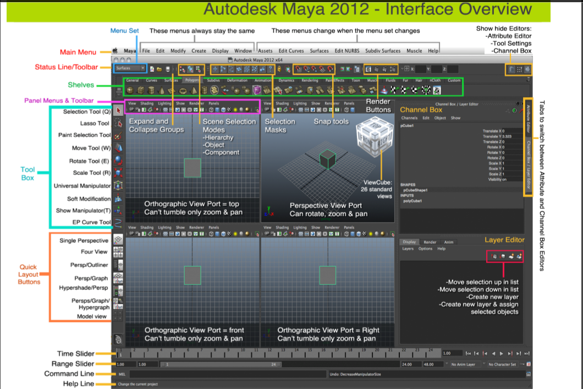Select the EP Curve Tool
The width and height of the screenshot is (583, 389).
pos(118,223)
